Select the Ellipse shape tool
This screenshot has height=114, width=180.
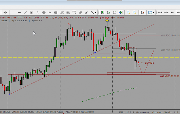point(44,12)
